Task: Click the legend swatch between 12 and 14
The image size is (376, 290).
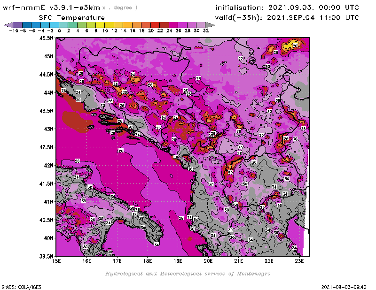Action: coord(118,25)
